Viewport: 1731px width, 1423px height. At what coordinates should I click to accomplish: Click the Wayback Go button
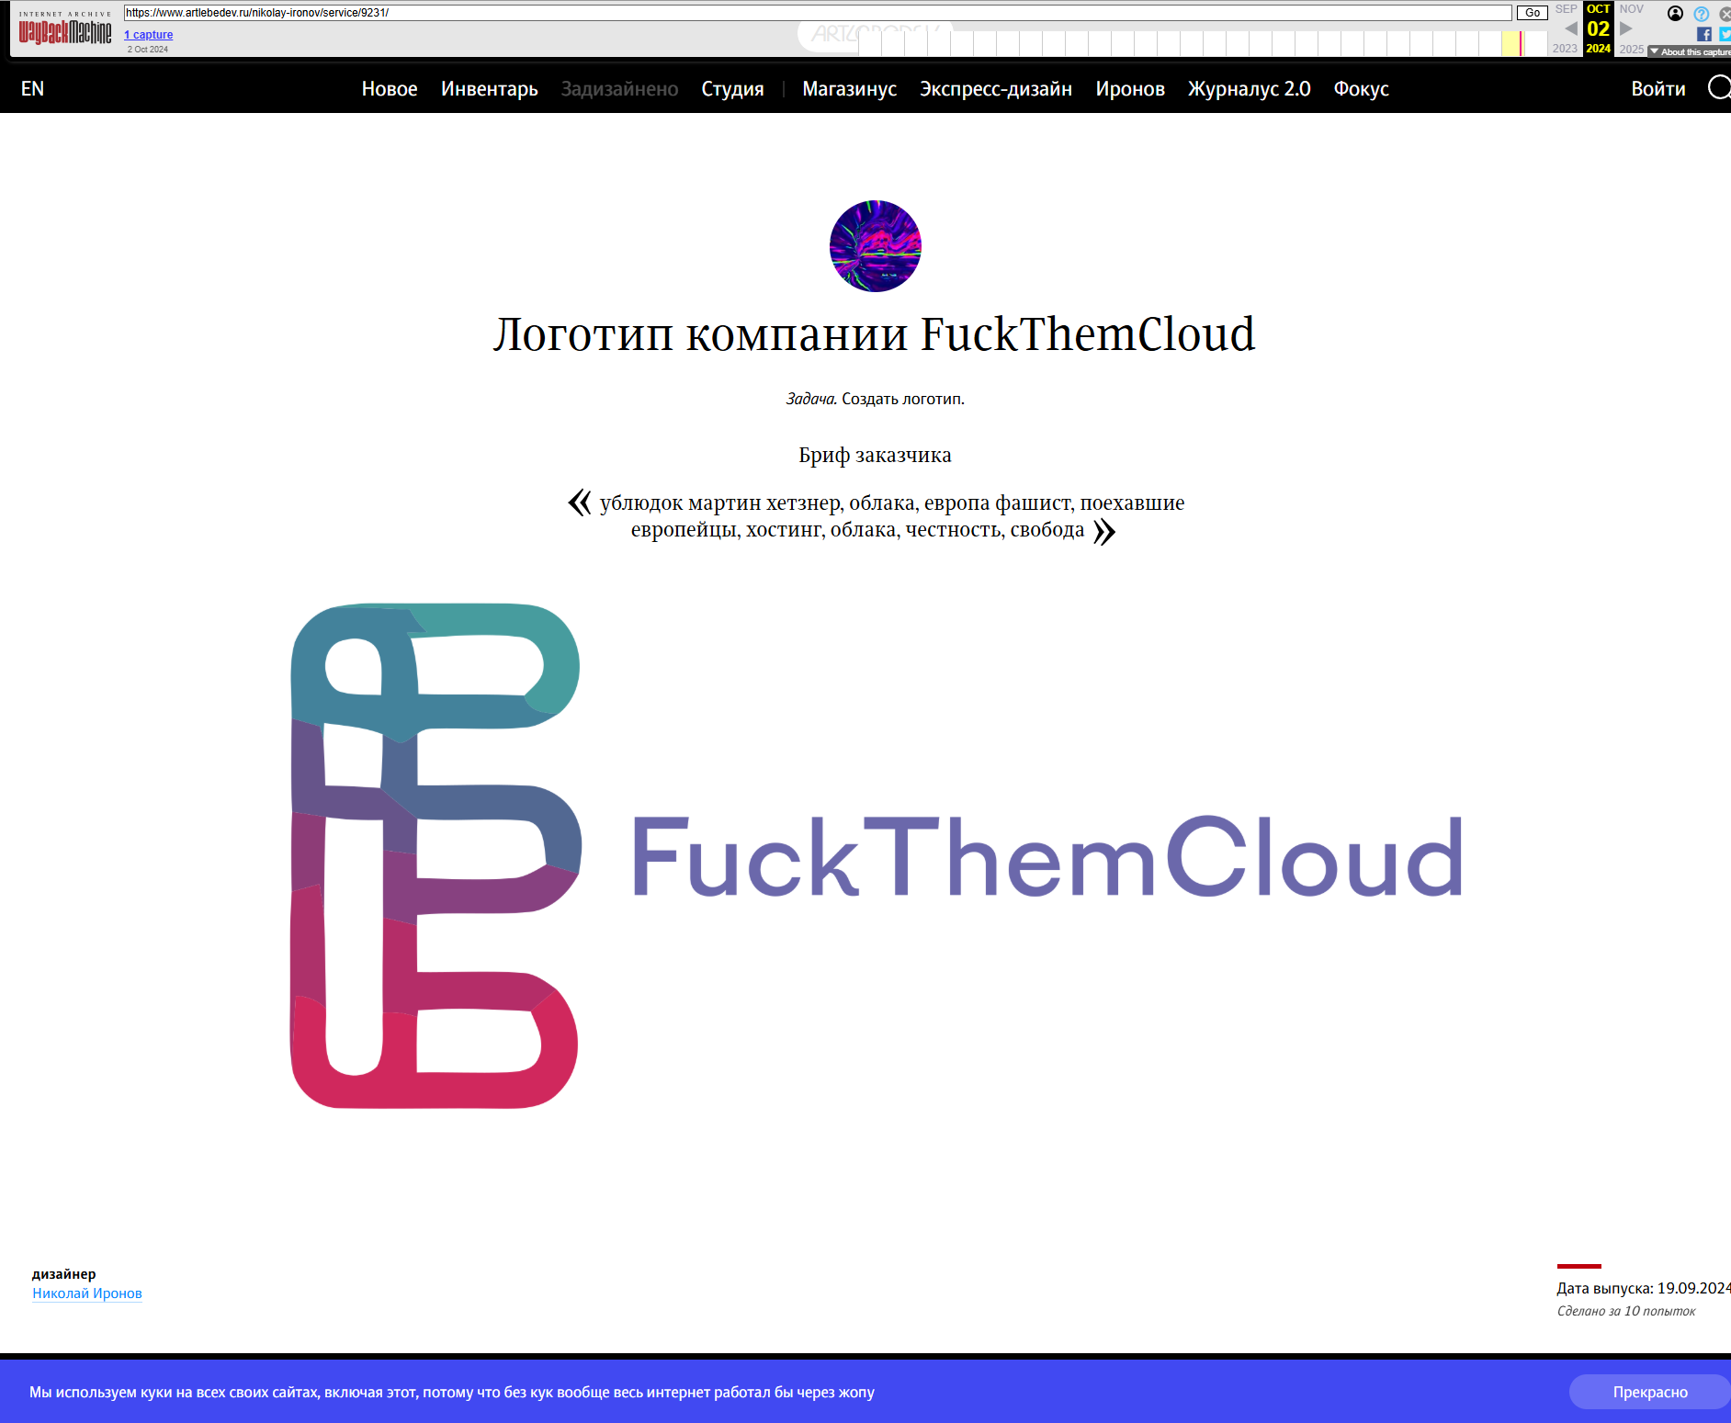pos(1532,13)
